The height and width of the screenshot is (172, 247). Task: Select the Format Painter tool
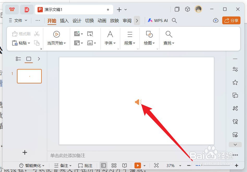[x=21, y=33]
